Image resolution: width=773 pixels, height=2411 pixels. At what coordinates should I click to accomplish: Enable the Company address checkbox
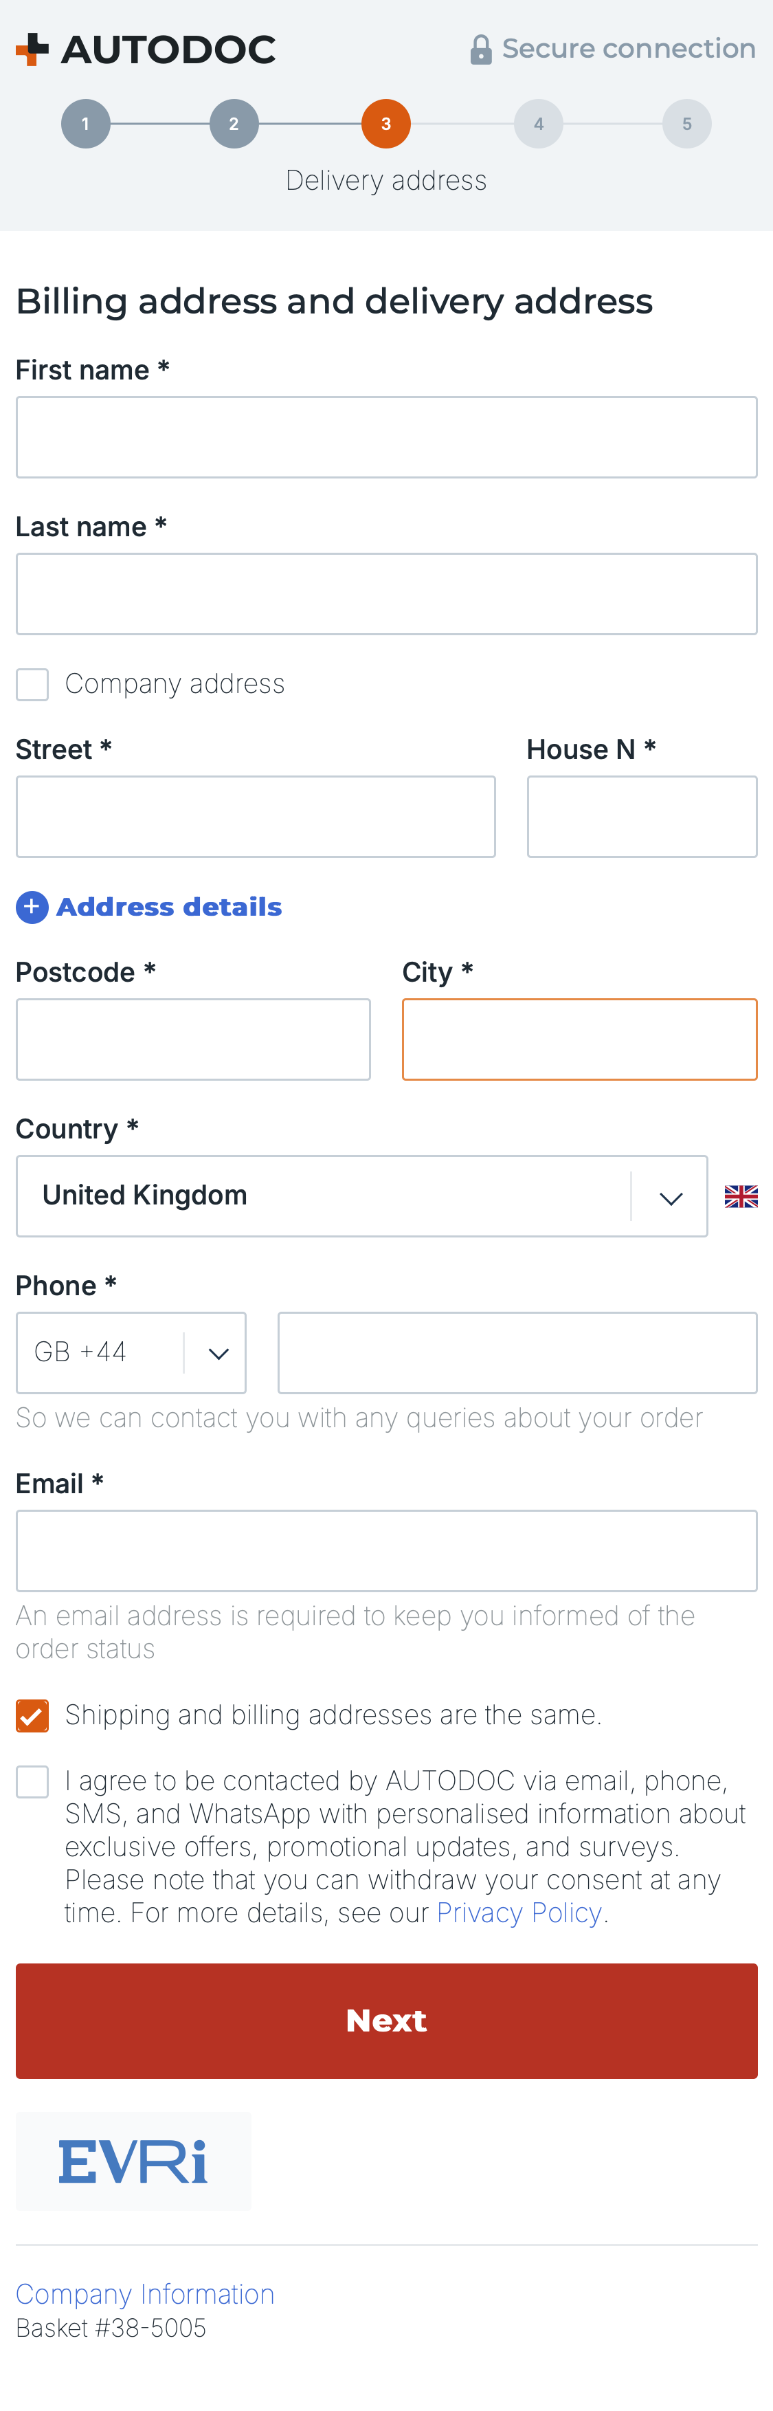tap(32, 684)
